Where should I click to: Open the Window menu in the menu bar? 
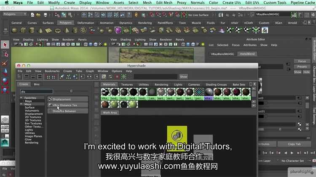click(x=102, y=3)
